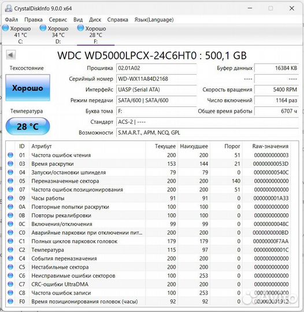Open the Вид menu
304x312 pixels.
(x=78, y=20)
